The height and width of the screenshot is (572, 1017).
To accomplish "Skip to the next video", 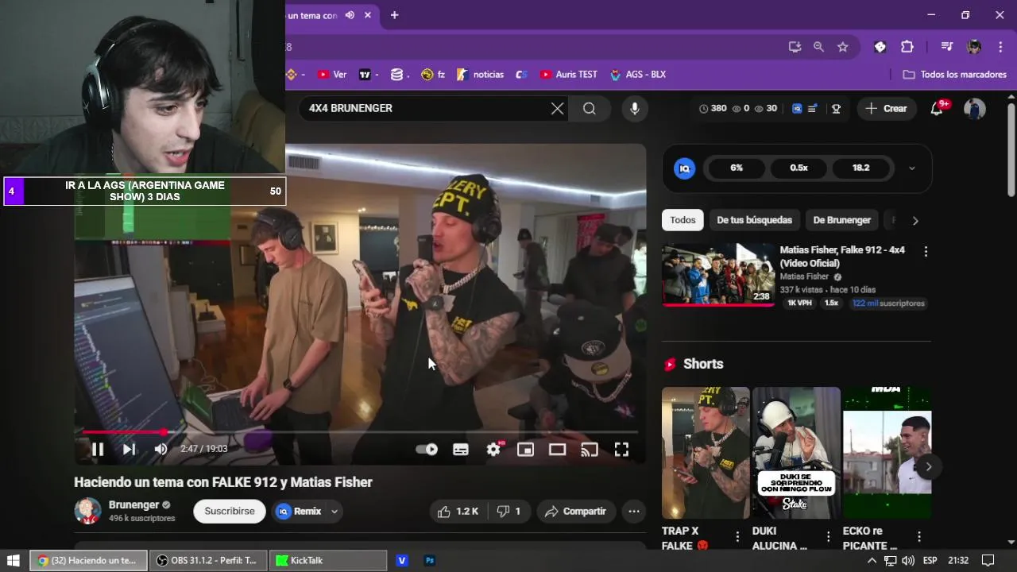I will [x=129, y=450].
